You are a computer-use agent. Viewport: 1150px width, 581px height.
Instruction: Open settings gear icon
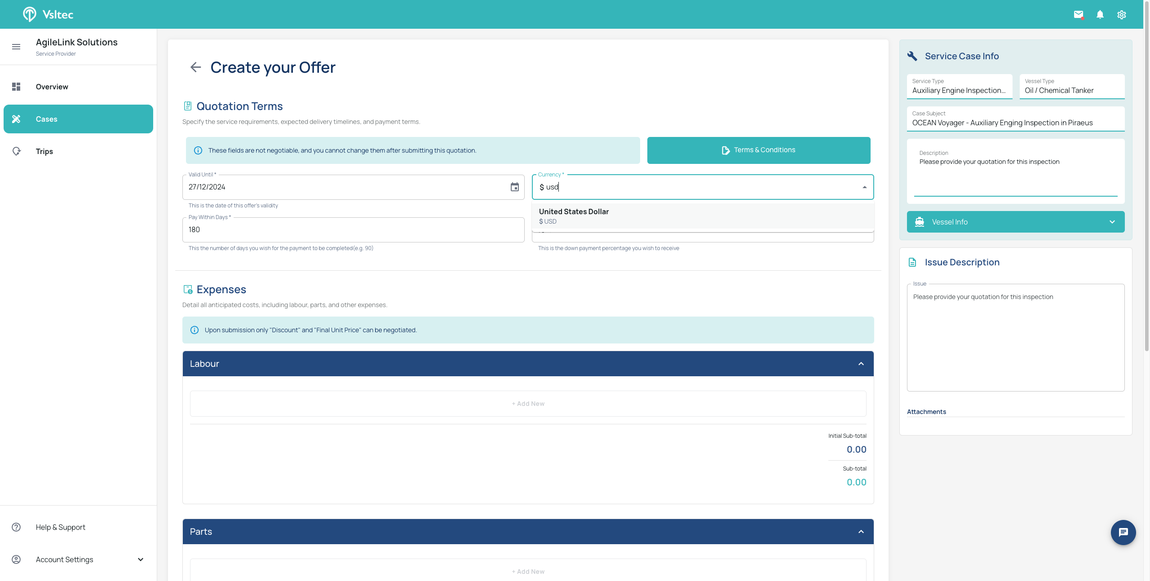point(1122,15)
